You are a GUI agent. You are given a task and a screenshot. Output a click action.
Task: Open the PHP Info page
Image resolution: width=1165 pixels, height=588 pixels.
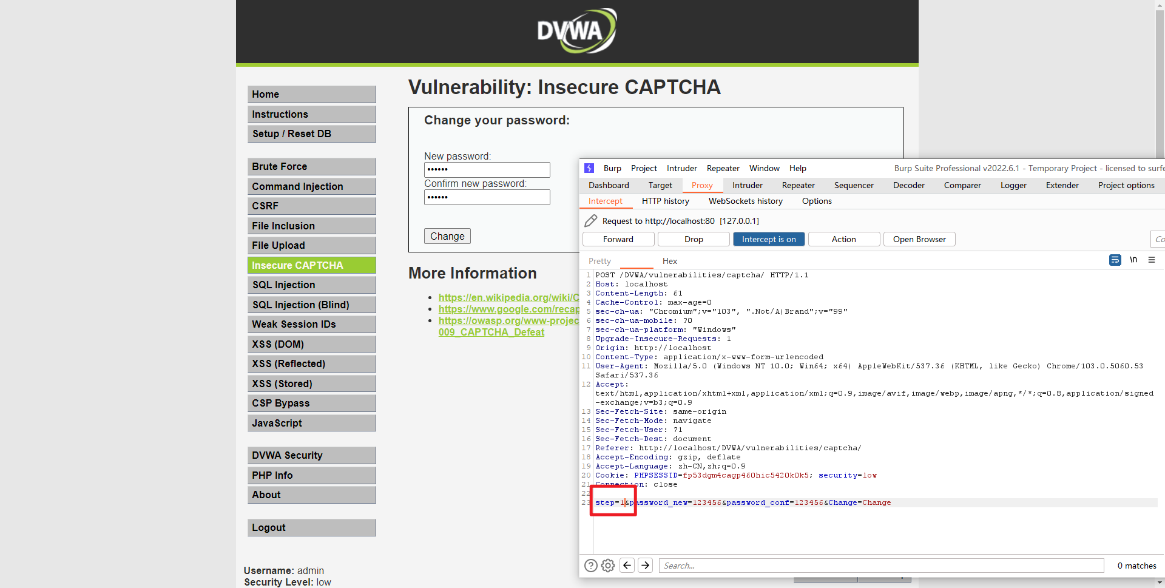point(312,475)
